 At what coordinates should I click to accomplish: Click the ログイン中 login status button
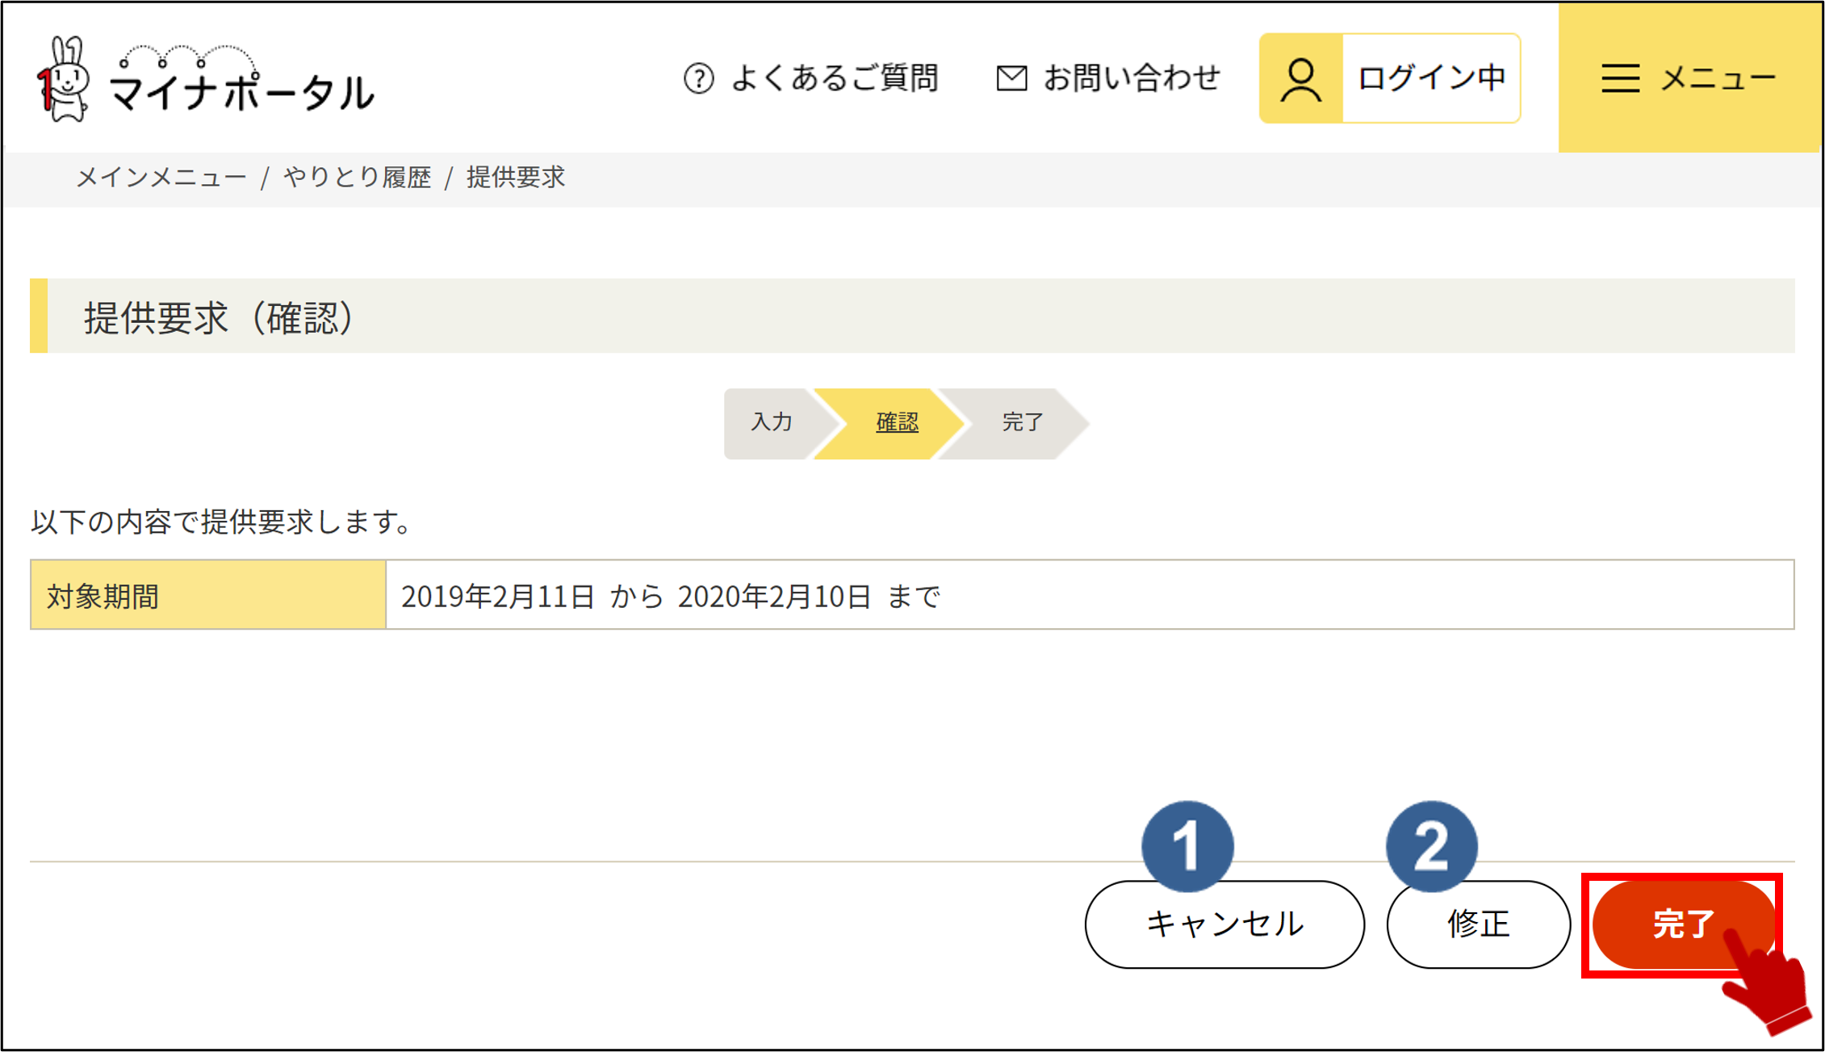[1431, 78]
